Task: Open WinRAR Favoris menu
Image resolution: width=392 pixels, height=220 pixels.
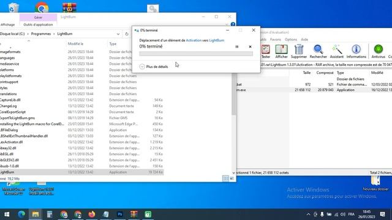Action: [276, 39]
